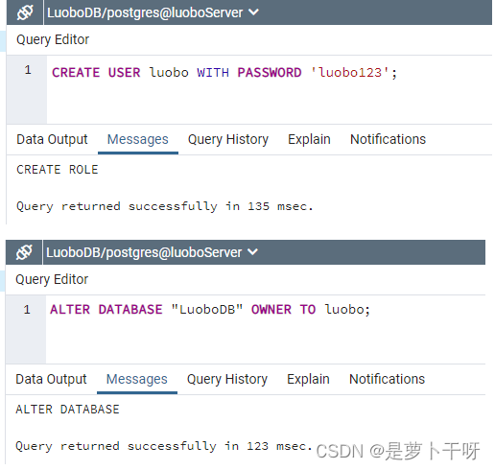Open Explain tab in upper panel
495x470 pixels.
(x=309, y=139)
